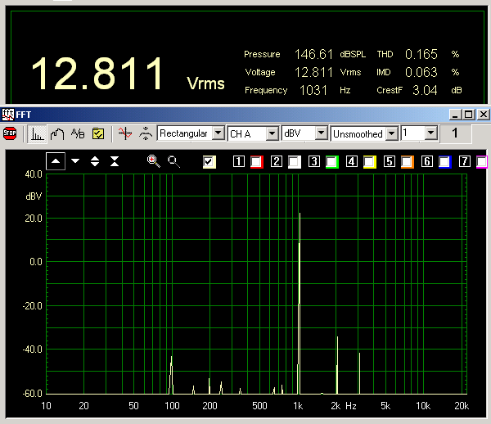491x424 pixels.
Task: Expand the dBV units dropdown
Action: pyautogui.click(x=322, y=133)
